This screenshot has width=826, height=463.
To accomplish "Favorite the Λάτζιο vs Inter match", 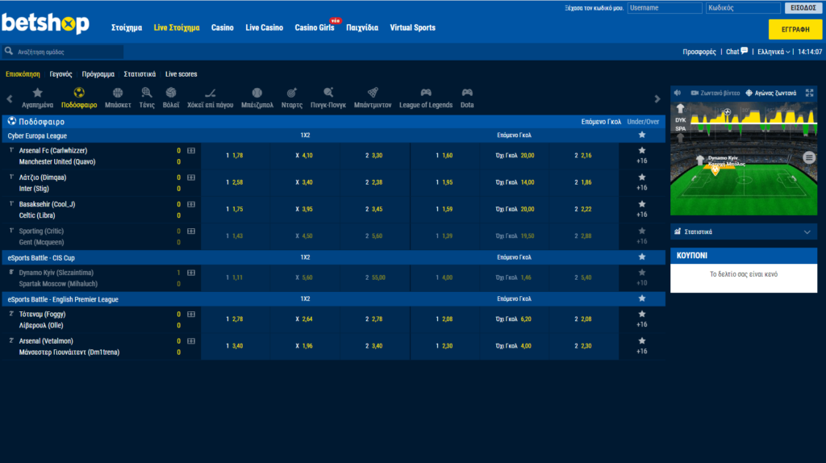I will [641, 177].
